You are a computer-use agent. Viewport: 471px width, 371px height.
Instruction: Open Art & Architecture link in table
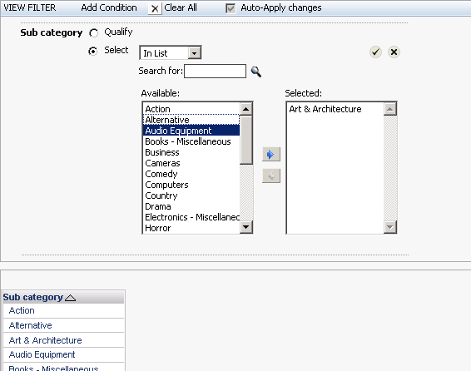(46, 340)
